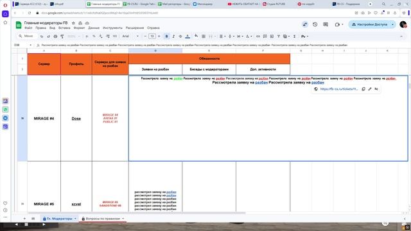Image resolution: width=411 pixels, height=231 pixels.
Task: Click the undo arrow in the toolbar
Action: click(41, 37)
